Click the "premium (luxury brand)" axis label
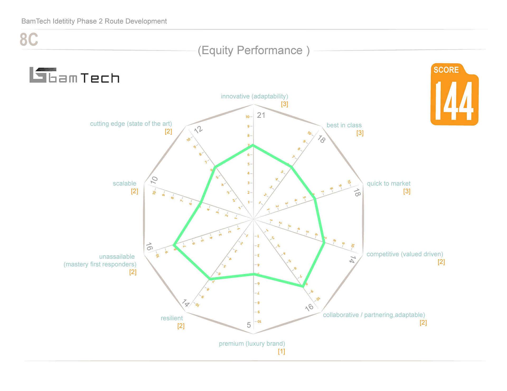 (x=252, y=344)
